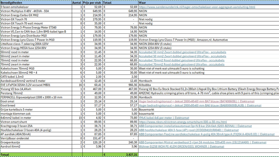Select cell 'Victron Energy 3-Phase Energy Meter ET340'
Screen dimensions: 279x157
point(36,28)
